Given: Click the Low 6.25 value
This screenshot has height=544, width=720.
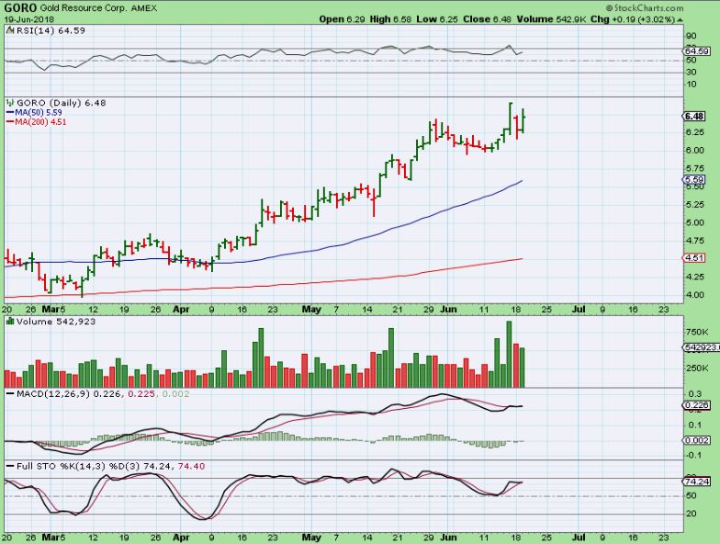Looking at the screenshot, I should coord(437,19).
